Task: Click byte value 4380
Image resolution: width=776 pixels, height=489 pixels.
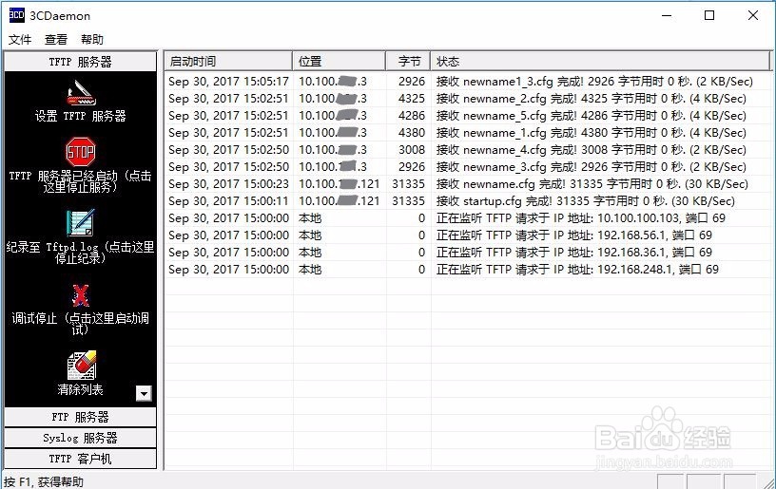Action: click(412, 133)
